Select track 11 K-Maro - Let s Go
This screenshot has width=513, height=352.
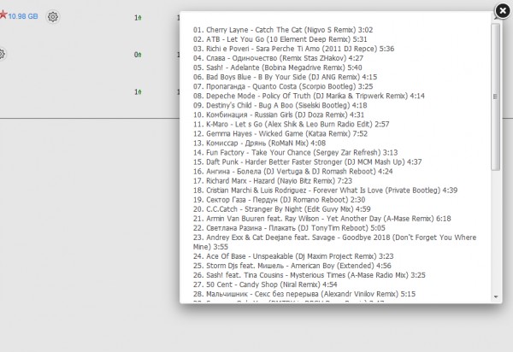pos(292,125)
